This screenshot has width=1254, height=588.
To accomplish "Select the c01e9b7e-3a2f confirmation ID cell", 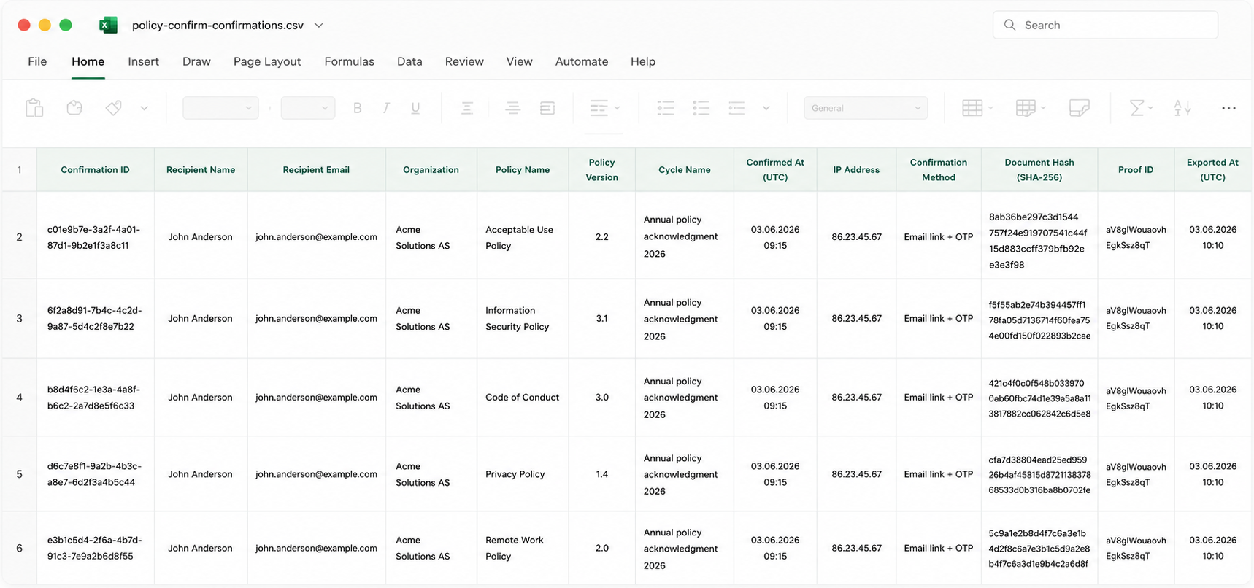I will [x=95, y=237].
